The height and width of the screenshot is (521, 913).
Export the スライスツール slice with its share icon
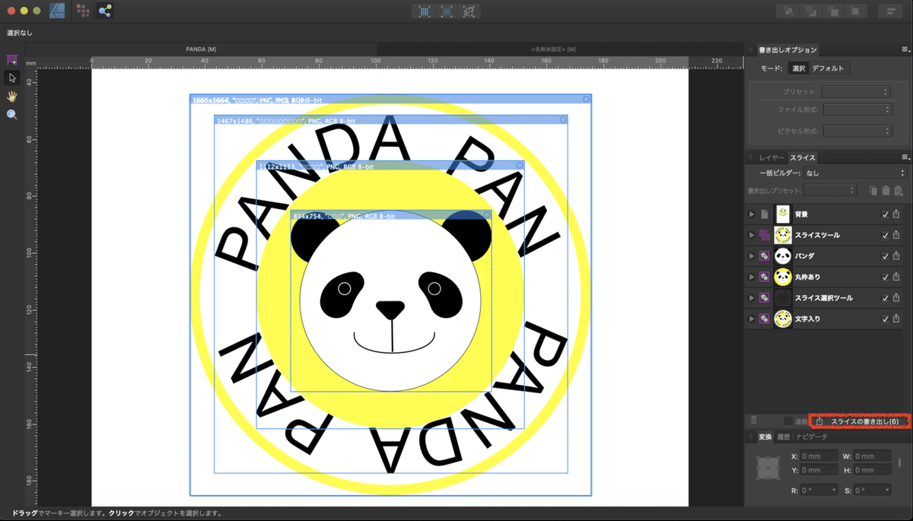point(896,235)
